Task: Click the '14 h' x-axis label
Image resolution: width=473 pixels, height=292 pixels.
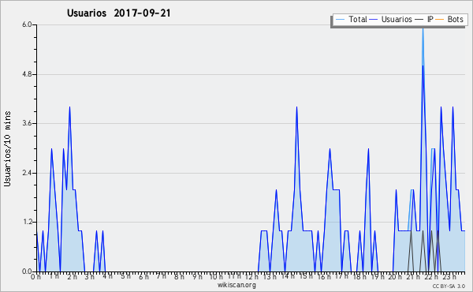Action: (x=288, y=276)
